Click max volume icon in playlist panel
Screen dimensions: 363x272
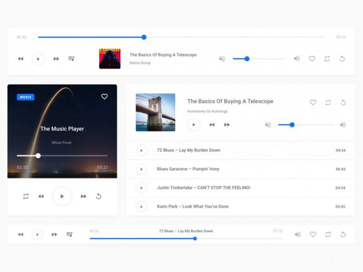(x=343, y=125)
